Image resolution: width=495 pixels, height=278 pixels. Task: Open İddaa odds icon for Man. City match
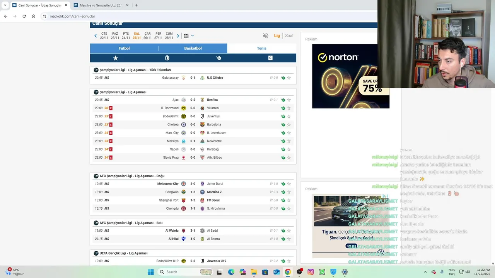tap(283, 133)
